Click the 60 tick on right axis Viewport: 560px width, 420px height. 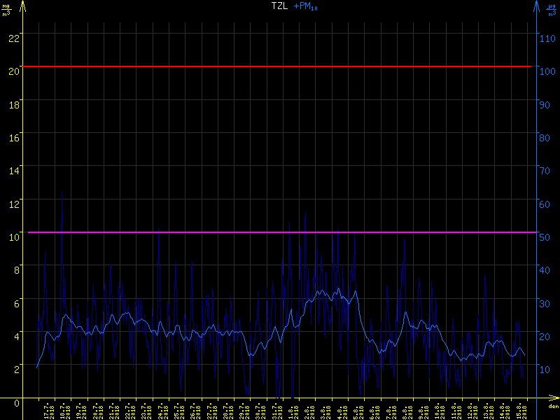pyautogui.click(x=546, y=204)
